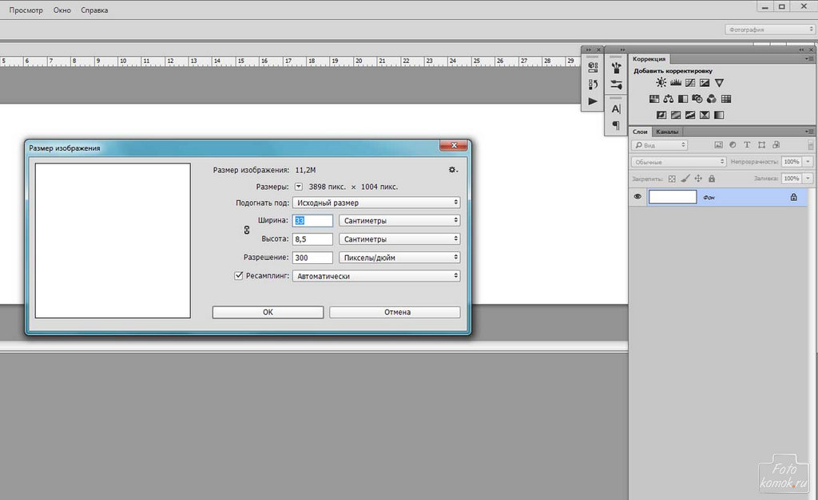
Task: Open the Paragraph panel icon
Action: pyautogui.click(x=616, y=125)
